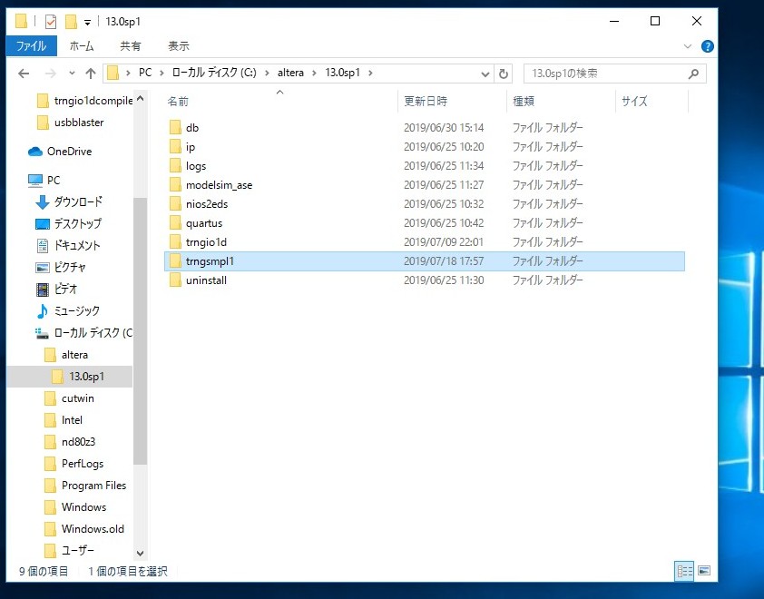
Task: Go up one folder level
Action: tap(91, 74)
